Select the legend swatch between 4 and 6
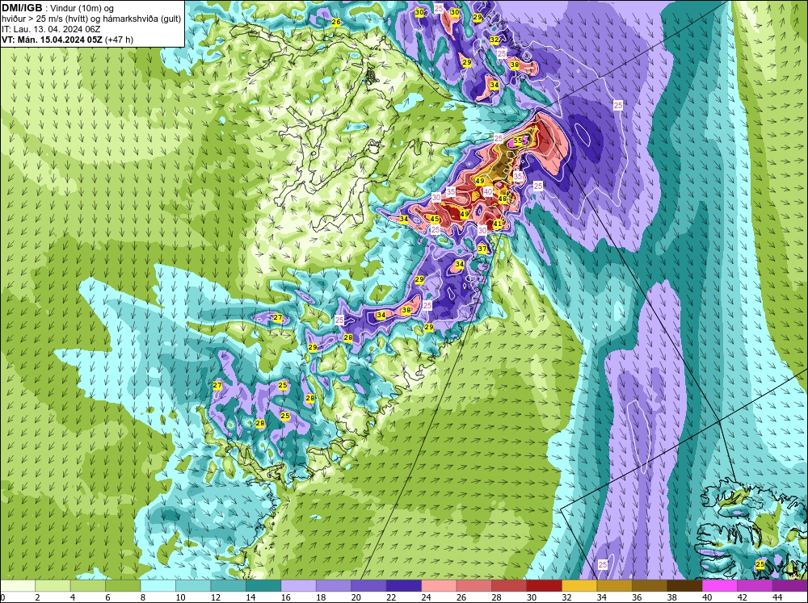Viewport: 808px width, 603px height. click(87, 585)
